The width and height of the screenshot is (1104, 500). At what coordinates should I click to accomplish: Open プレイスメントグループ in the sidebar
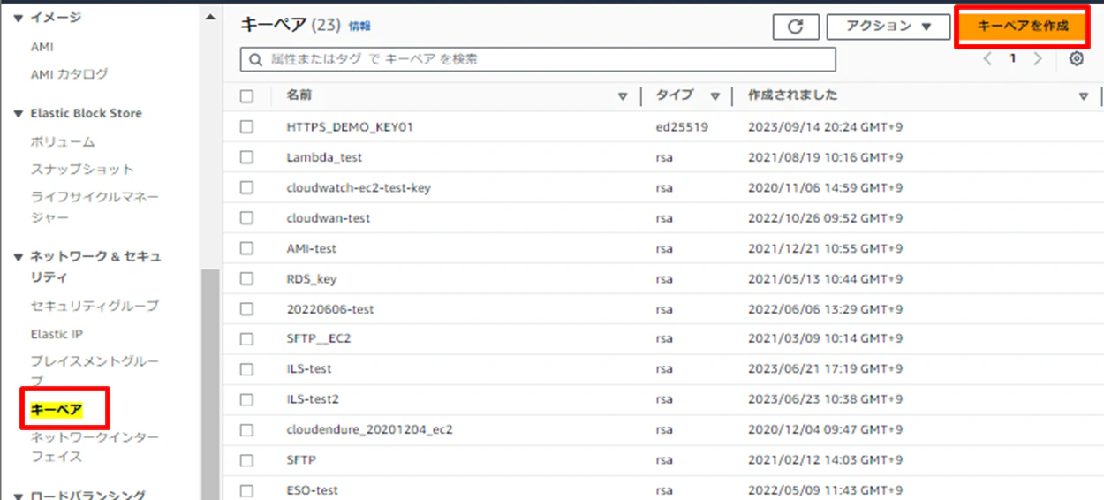(95, 371)
